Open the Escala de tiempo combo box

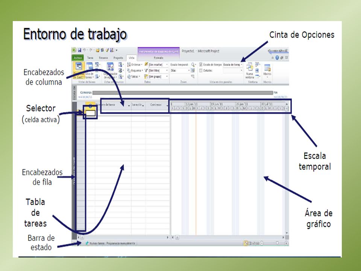[233, 64]
